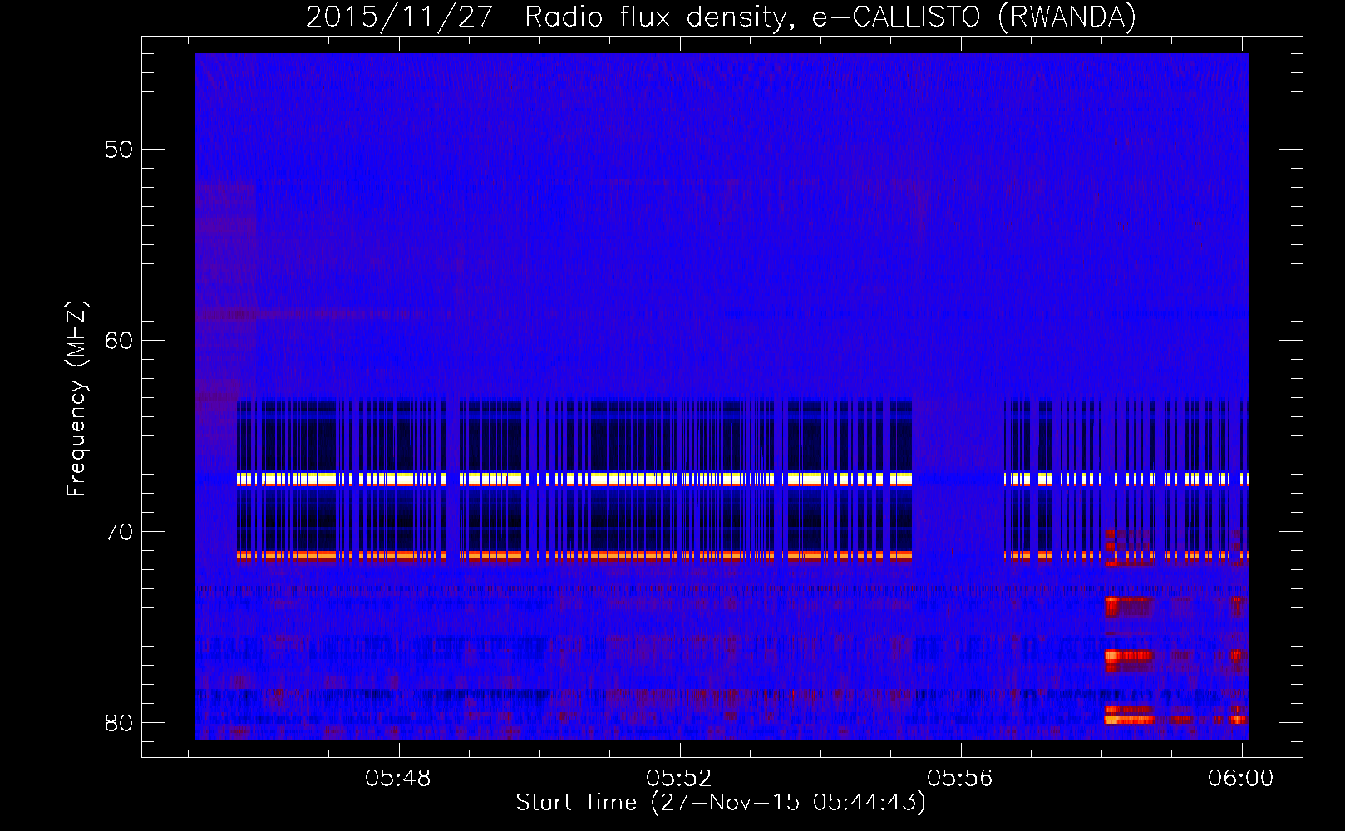Click the 'Frequency (MHZ)' y-axis label
The image size is (1345, 831).
pos(76,399)
